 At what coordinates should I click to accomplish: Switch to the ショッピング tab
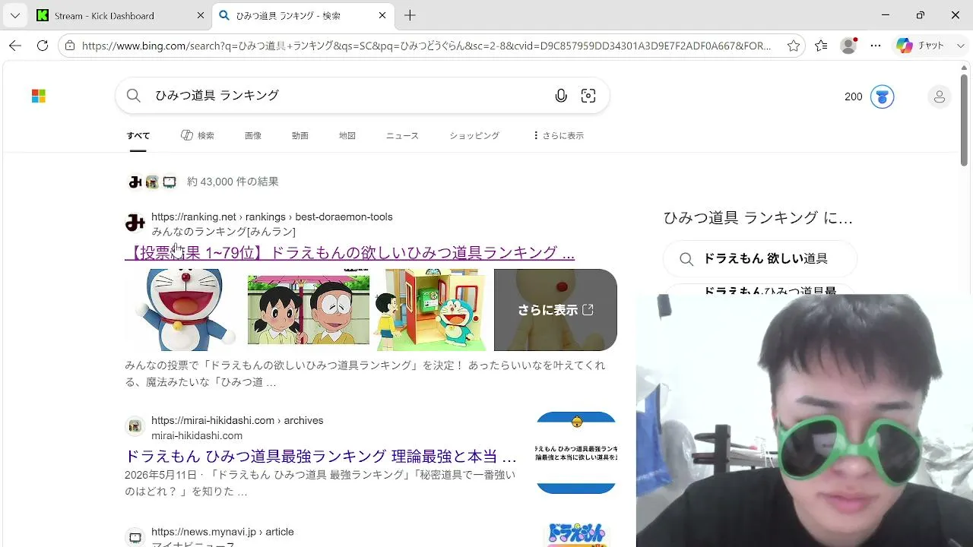pyautogui.click(x=474, y=136)
